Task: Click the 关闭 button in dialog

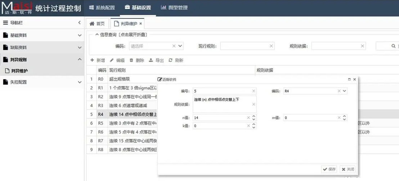Action: pyautogui.click(x=348, y=169)
